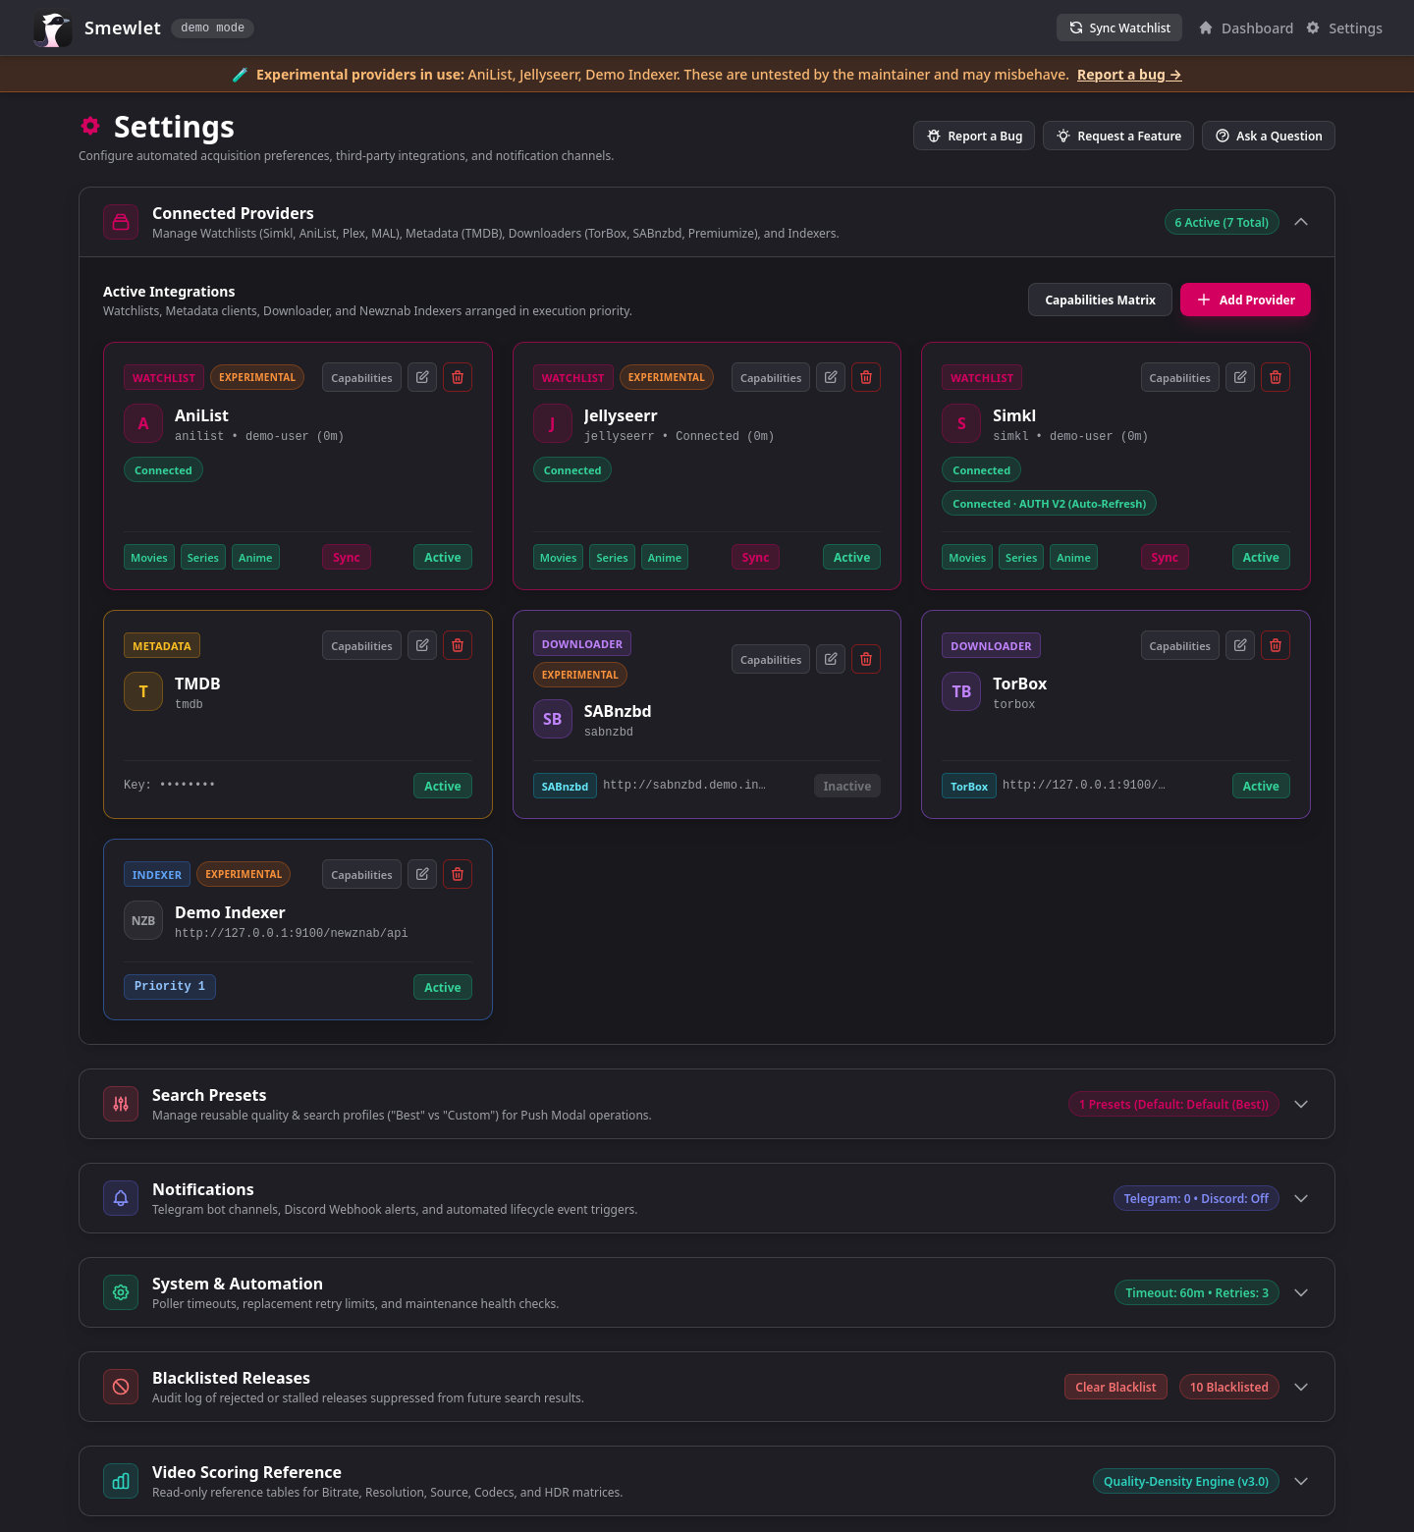Go to Dashboard in top navigation
1414x1532 pixels.
coord(1246,28)
